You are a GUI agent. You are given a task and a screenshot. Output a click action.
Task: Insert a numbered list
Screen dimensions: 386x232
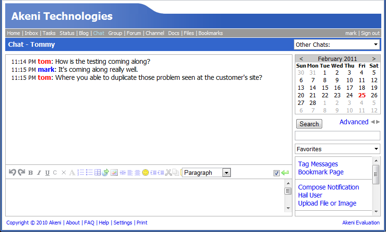(x=81, y=172)
